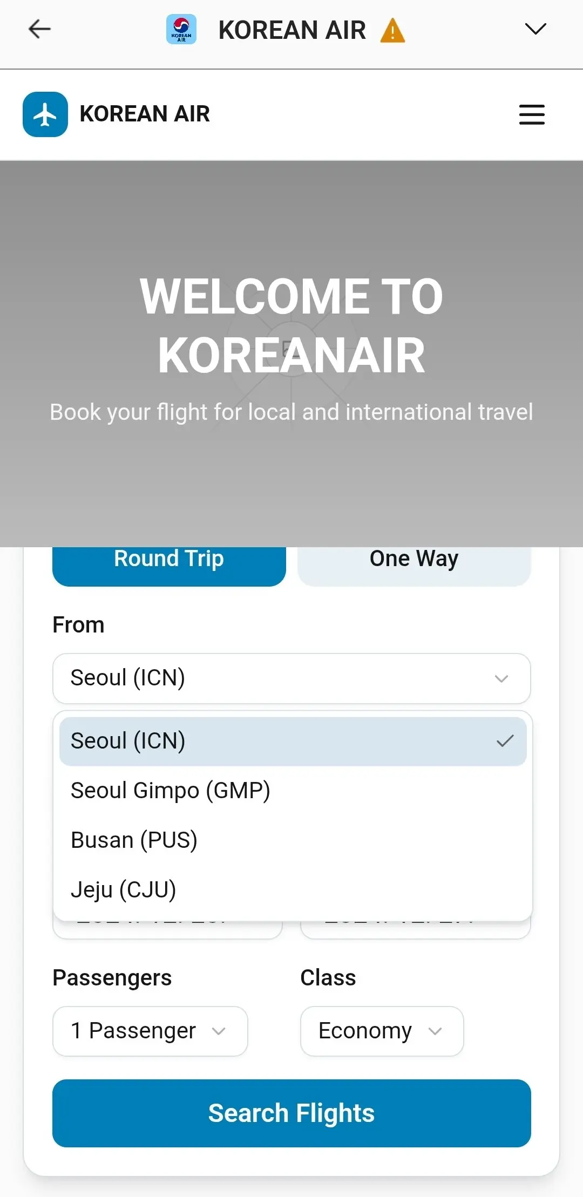
Task: Click the partially hidden return date field
Action: tap(415, 930)
